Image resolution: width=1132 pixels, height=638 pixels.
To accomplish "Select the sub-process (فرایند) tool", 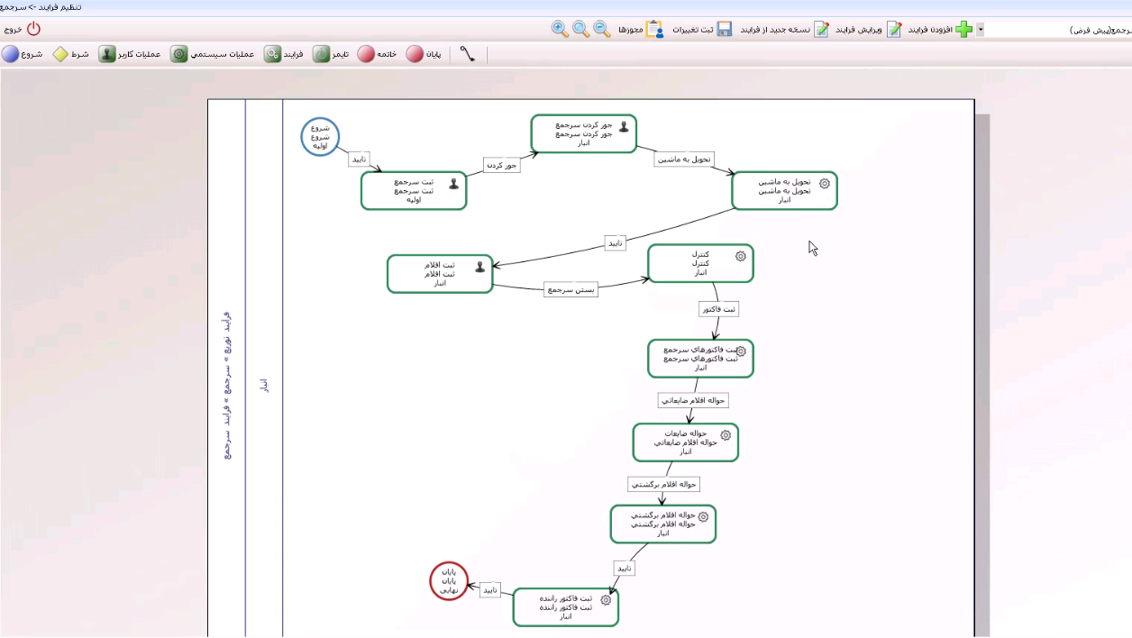I will point(272,55).
